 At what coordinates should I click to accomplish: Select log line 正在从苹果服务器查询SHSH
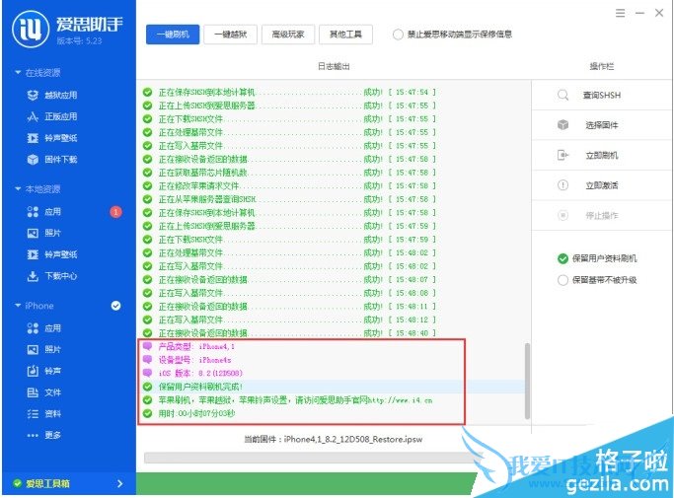(x=207, y=199)
